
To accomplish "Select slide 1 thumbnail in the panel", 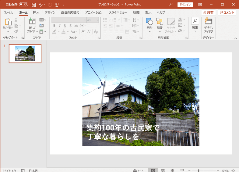I will (x=25, y=53).
